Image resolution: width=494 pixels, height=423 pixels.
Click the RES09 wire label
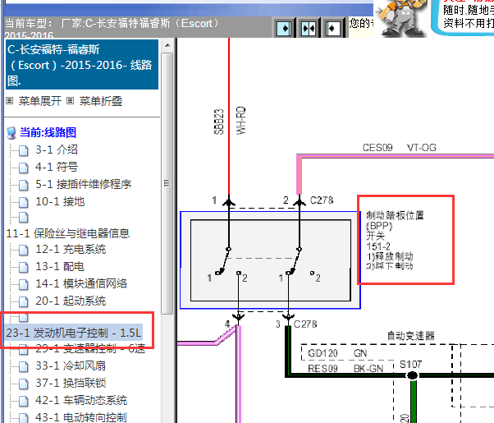[322, 369]
